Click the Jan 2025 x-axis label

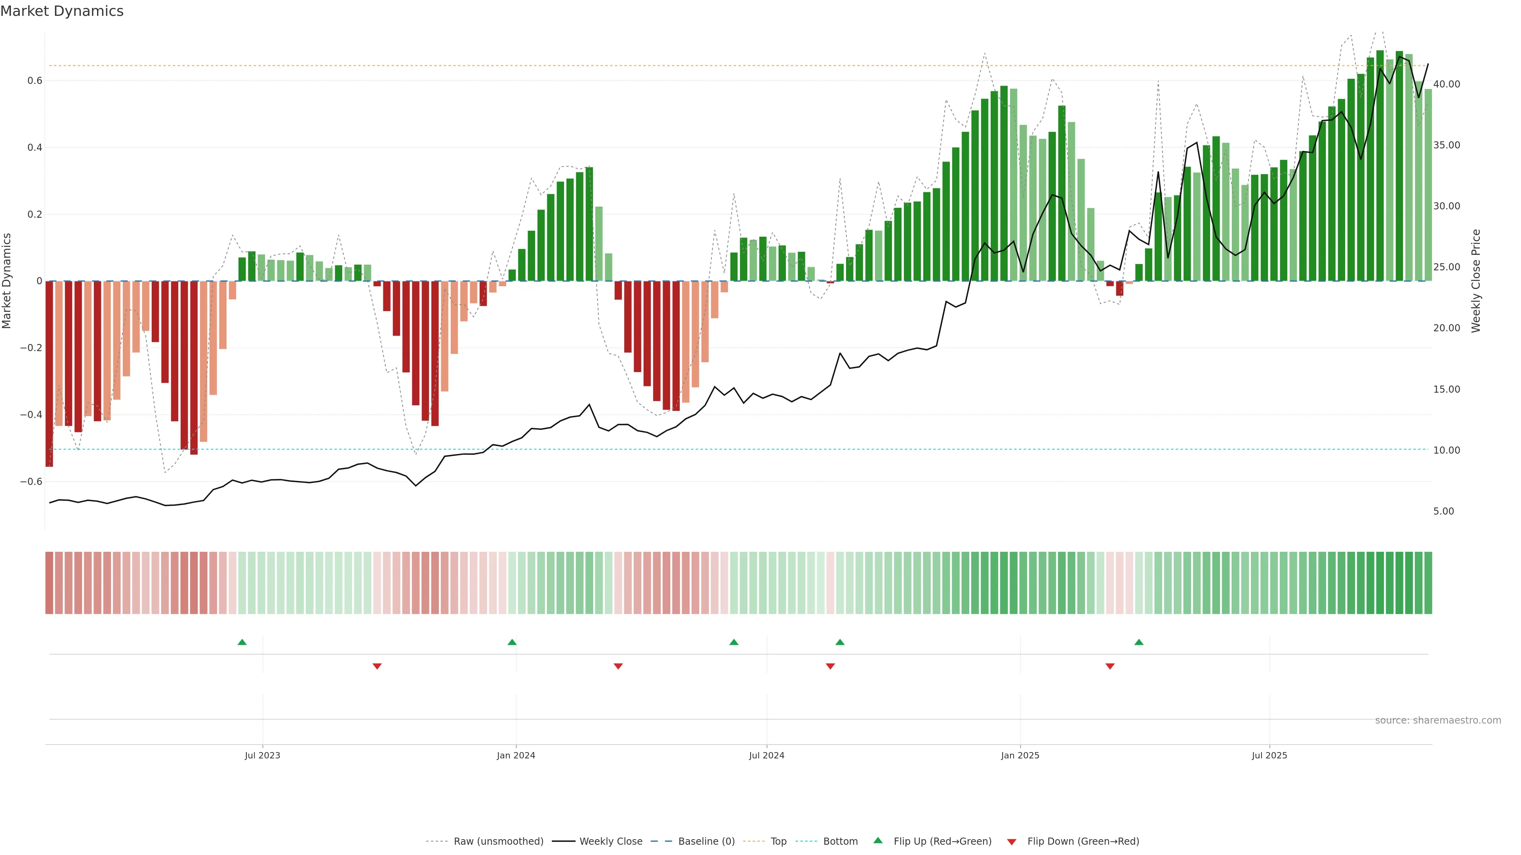click(x=1020, y=755)
